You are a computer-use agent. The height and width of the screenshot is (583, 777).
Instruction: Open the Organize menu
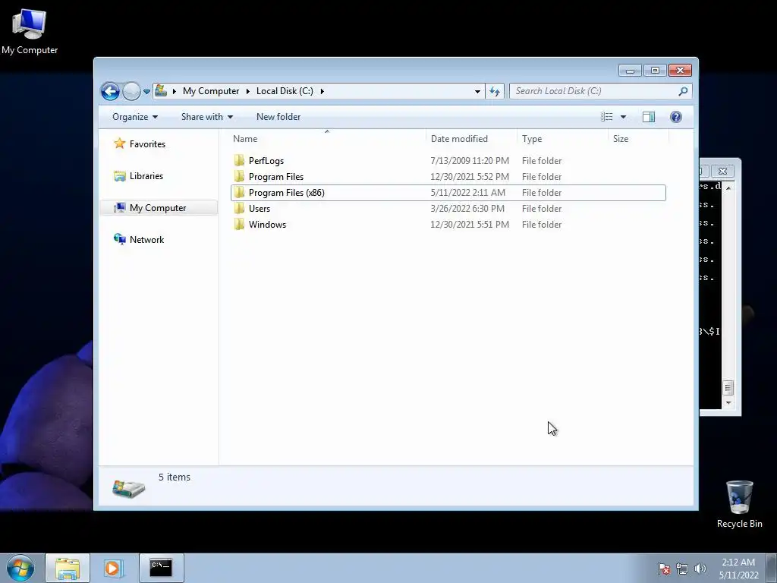[x=135, y=117]
